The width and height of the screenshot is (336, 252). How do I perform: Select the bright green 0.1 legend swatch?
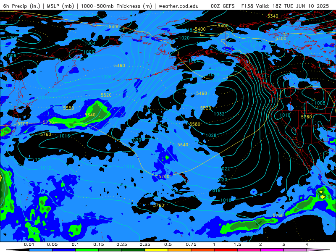pyautogui.click(x=87, y=250)
